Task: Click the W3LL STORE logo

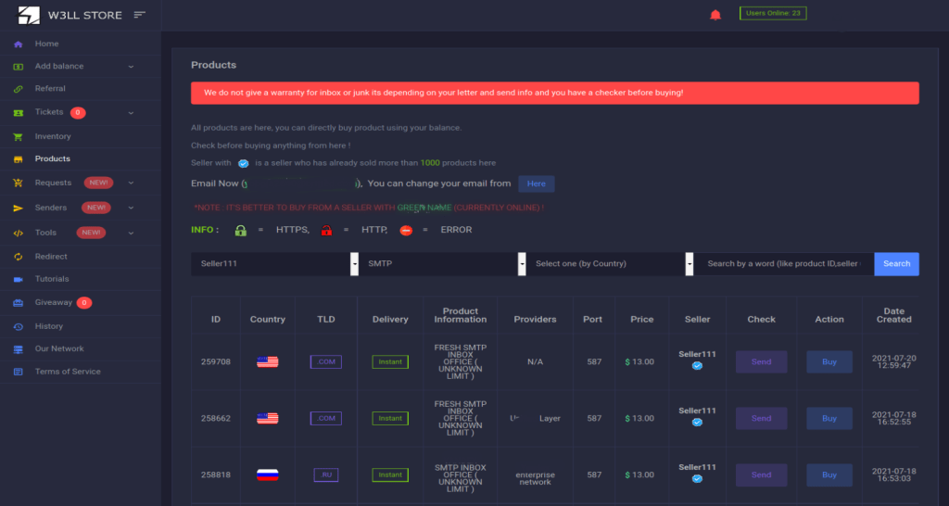Action: pos(30,15)
